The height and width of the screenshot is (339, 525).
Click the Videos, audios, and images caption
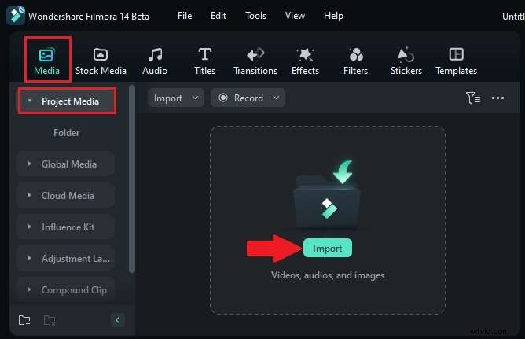328,275
